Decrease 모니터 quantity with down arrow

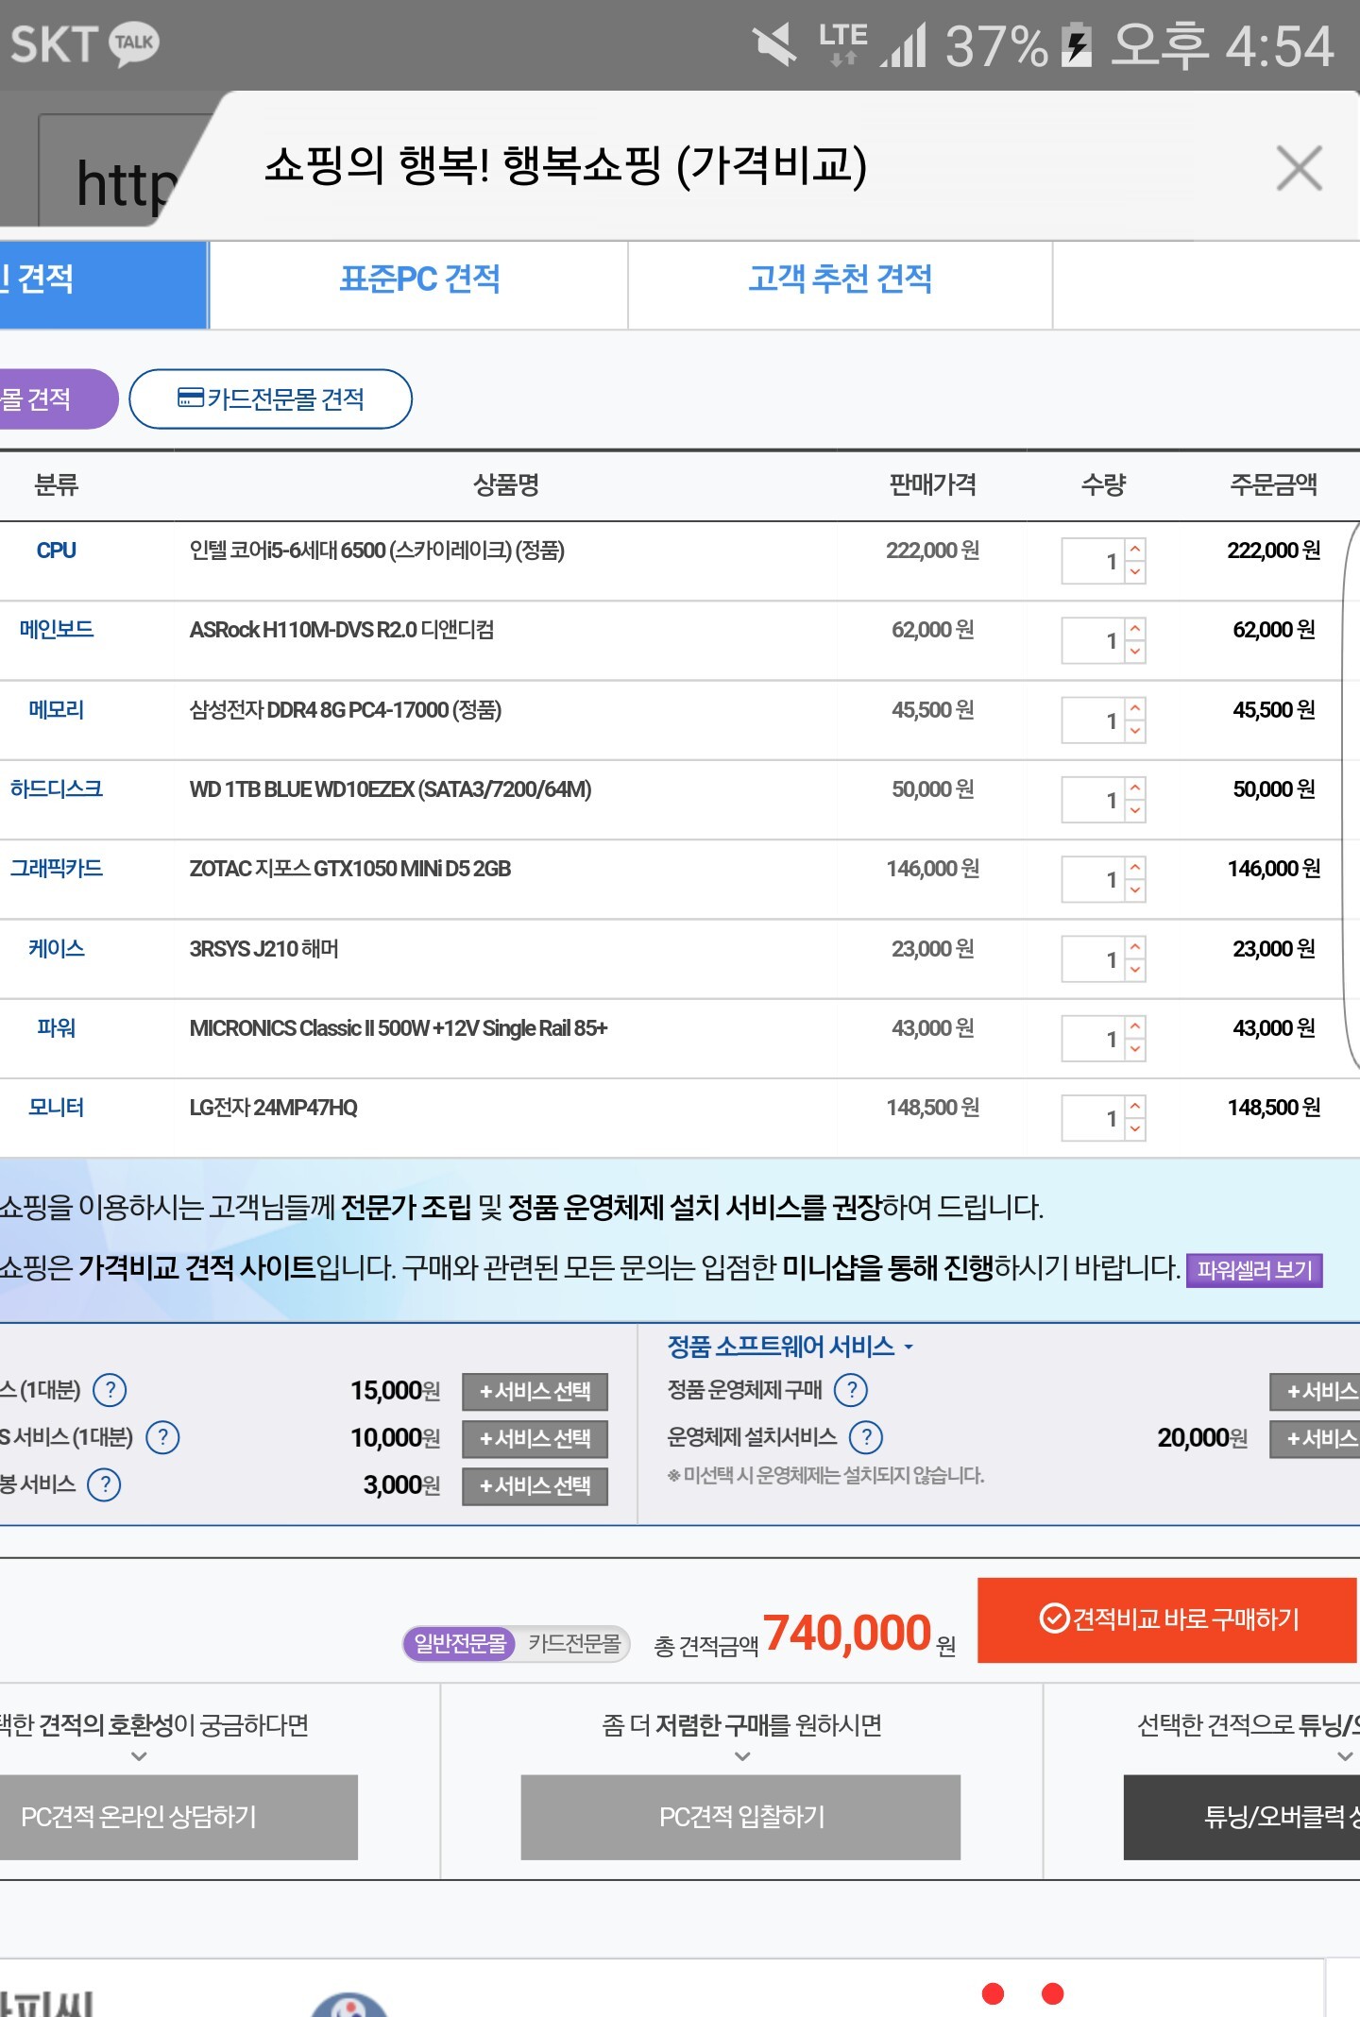coord(1135,1129)
